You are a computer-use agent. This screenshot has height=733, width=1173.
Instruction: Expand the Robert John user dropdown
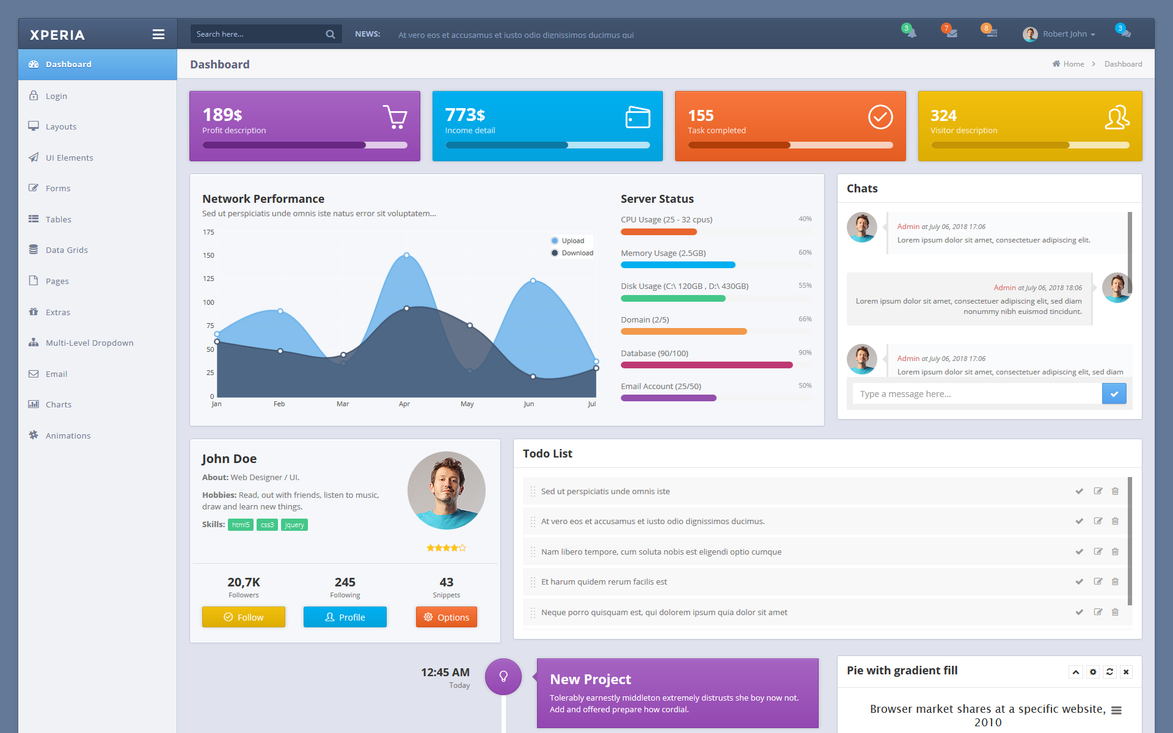tap(1069, 34)
